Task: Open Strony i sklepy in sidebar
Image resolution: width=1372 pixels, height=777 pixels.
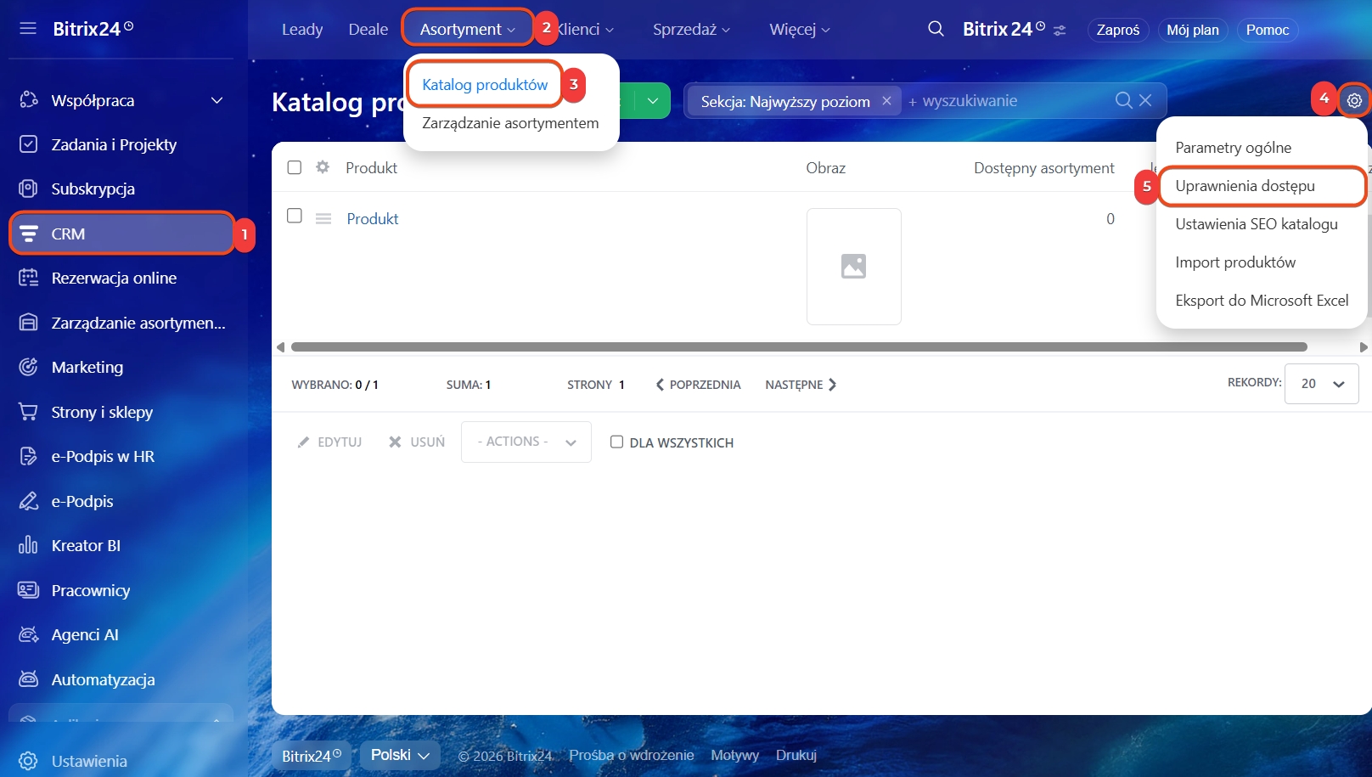Action: click(102, 412)
